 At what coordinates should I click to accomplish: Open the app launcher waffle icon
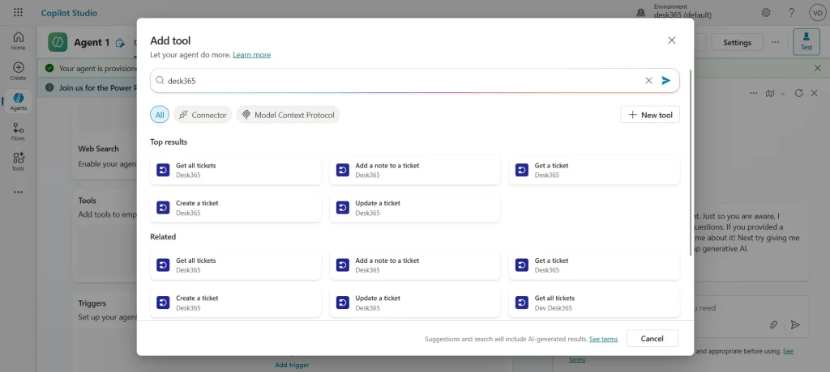click(18, 13)
